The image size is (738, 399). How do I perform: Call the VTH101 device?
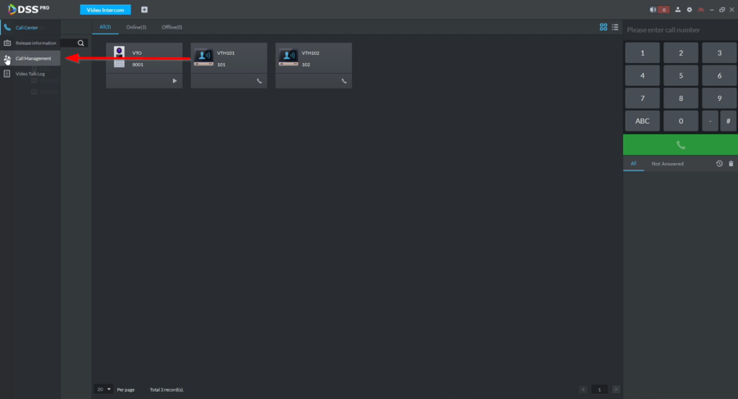(259, 81)
